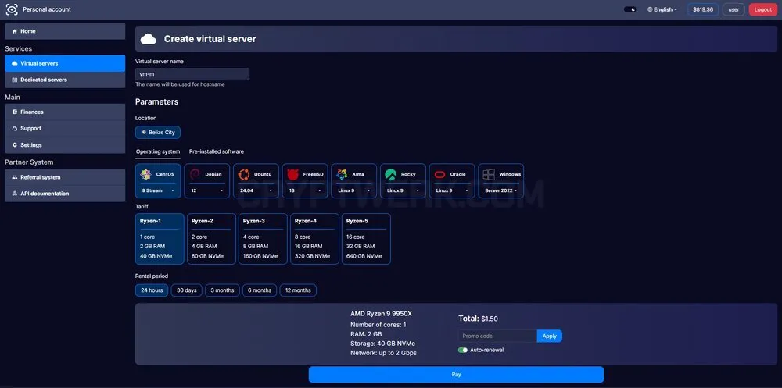Switch to the Pre-installed software tab
The width and height of the screenshot is (782, 388).
click(x=217, y=151)
